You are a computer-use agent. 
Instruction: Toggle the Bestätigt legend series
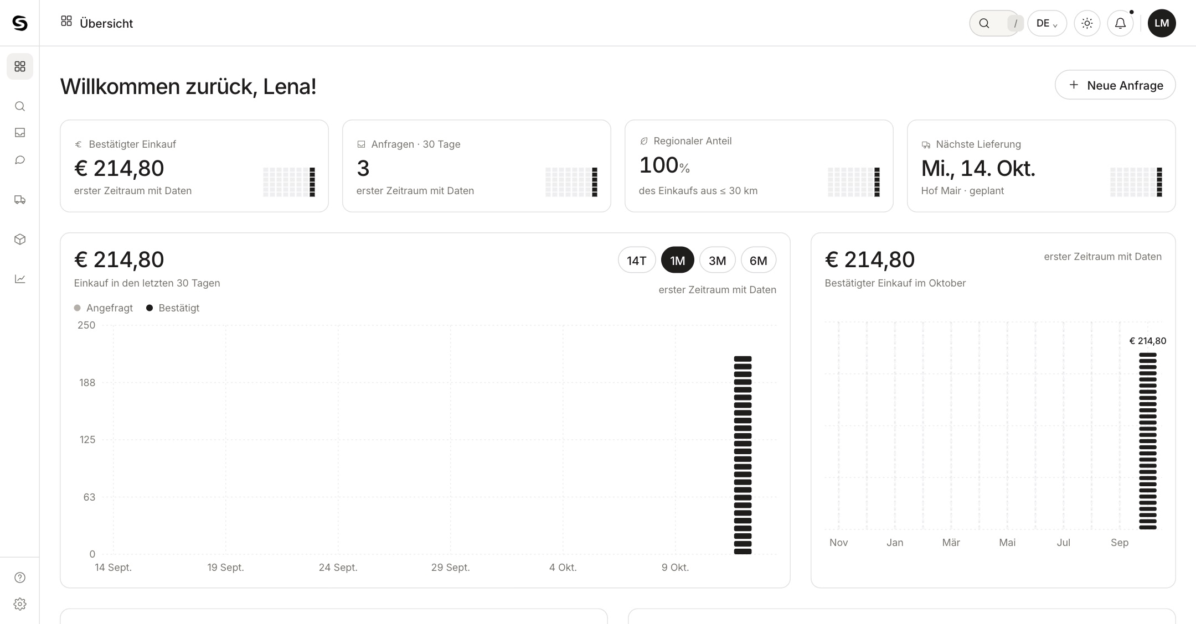coord(173,308)
